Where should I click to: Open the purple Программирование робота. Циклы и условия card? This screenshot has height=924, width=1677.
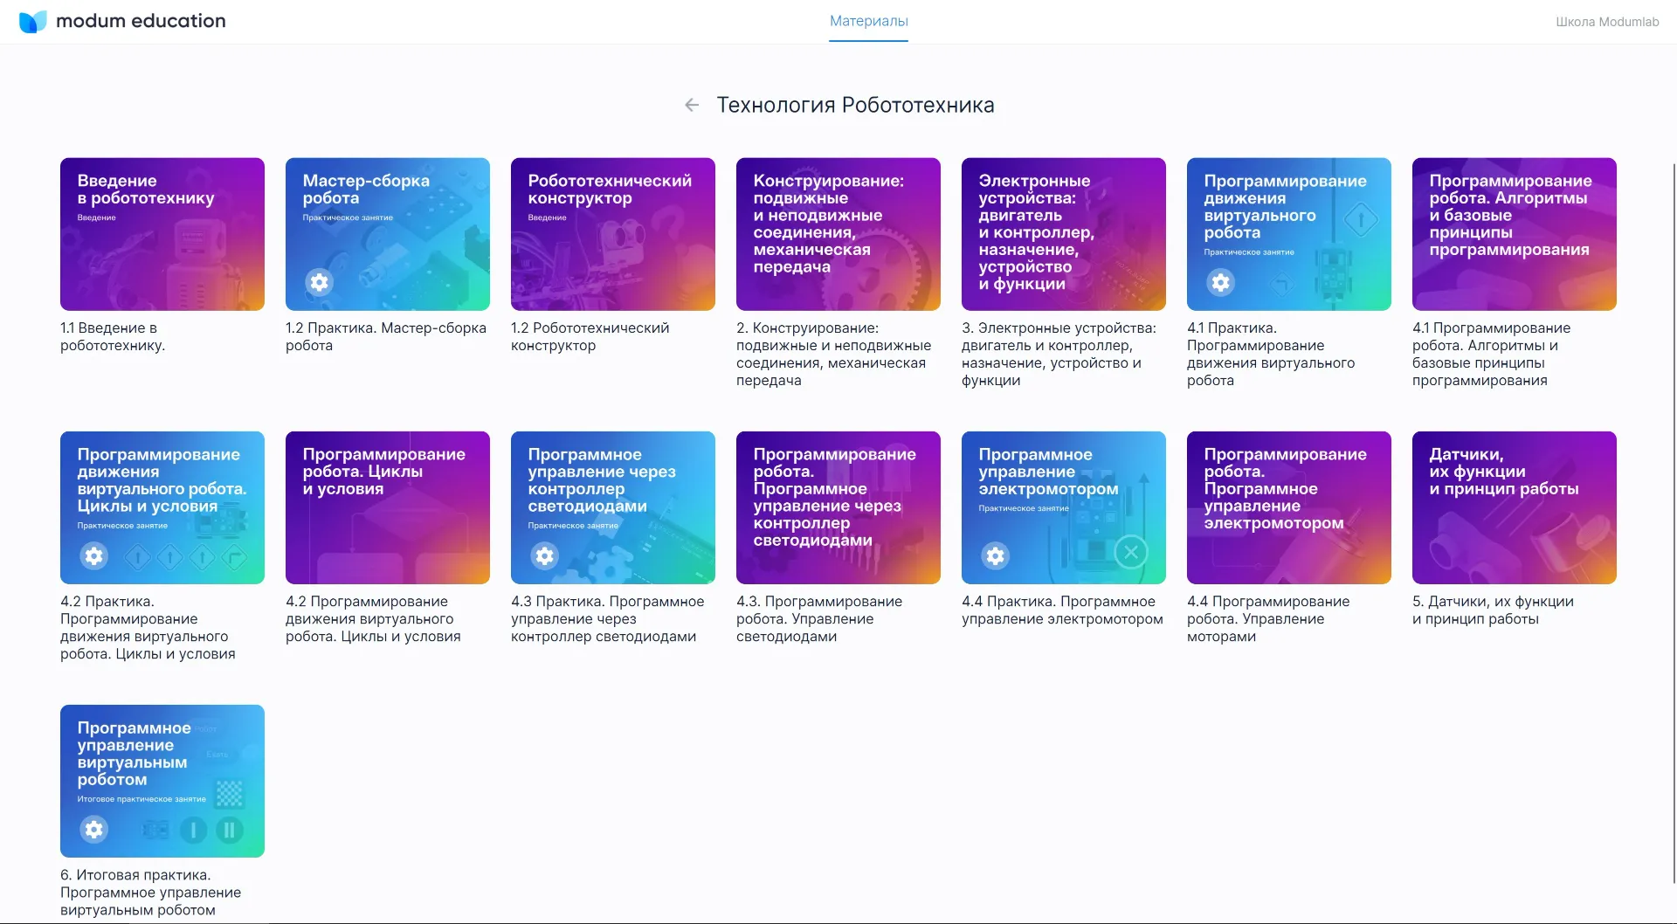click(x=387, y=507)
